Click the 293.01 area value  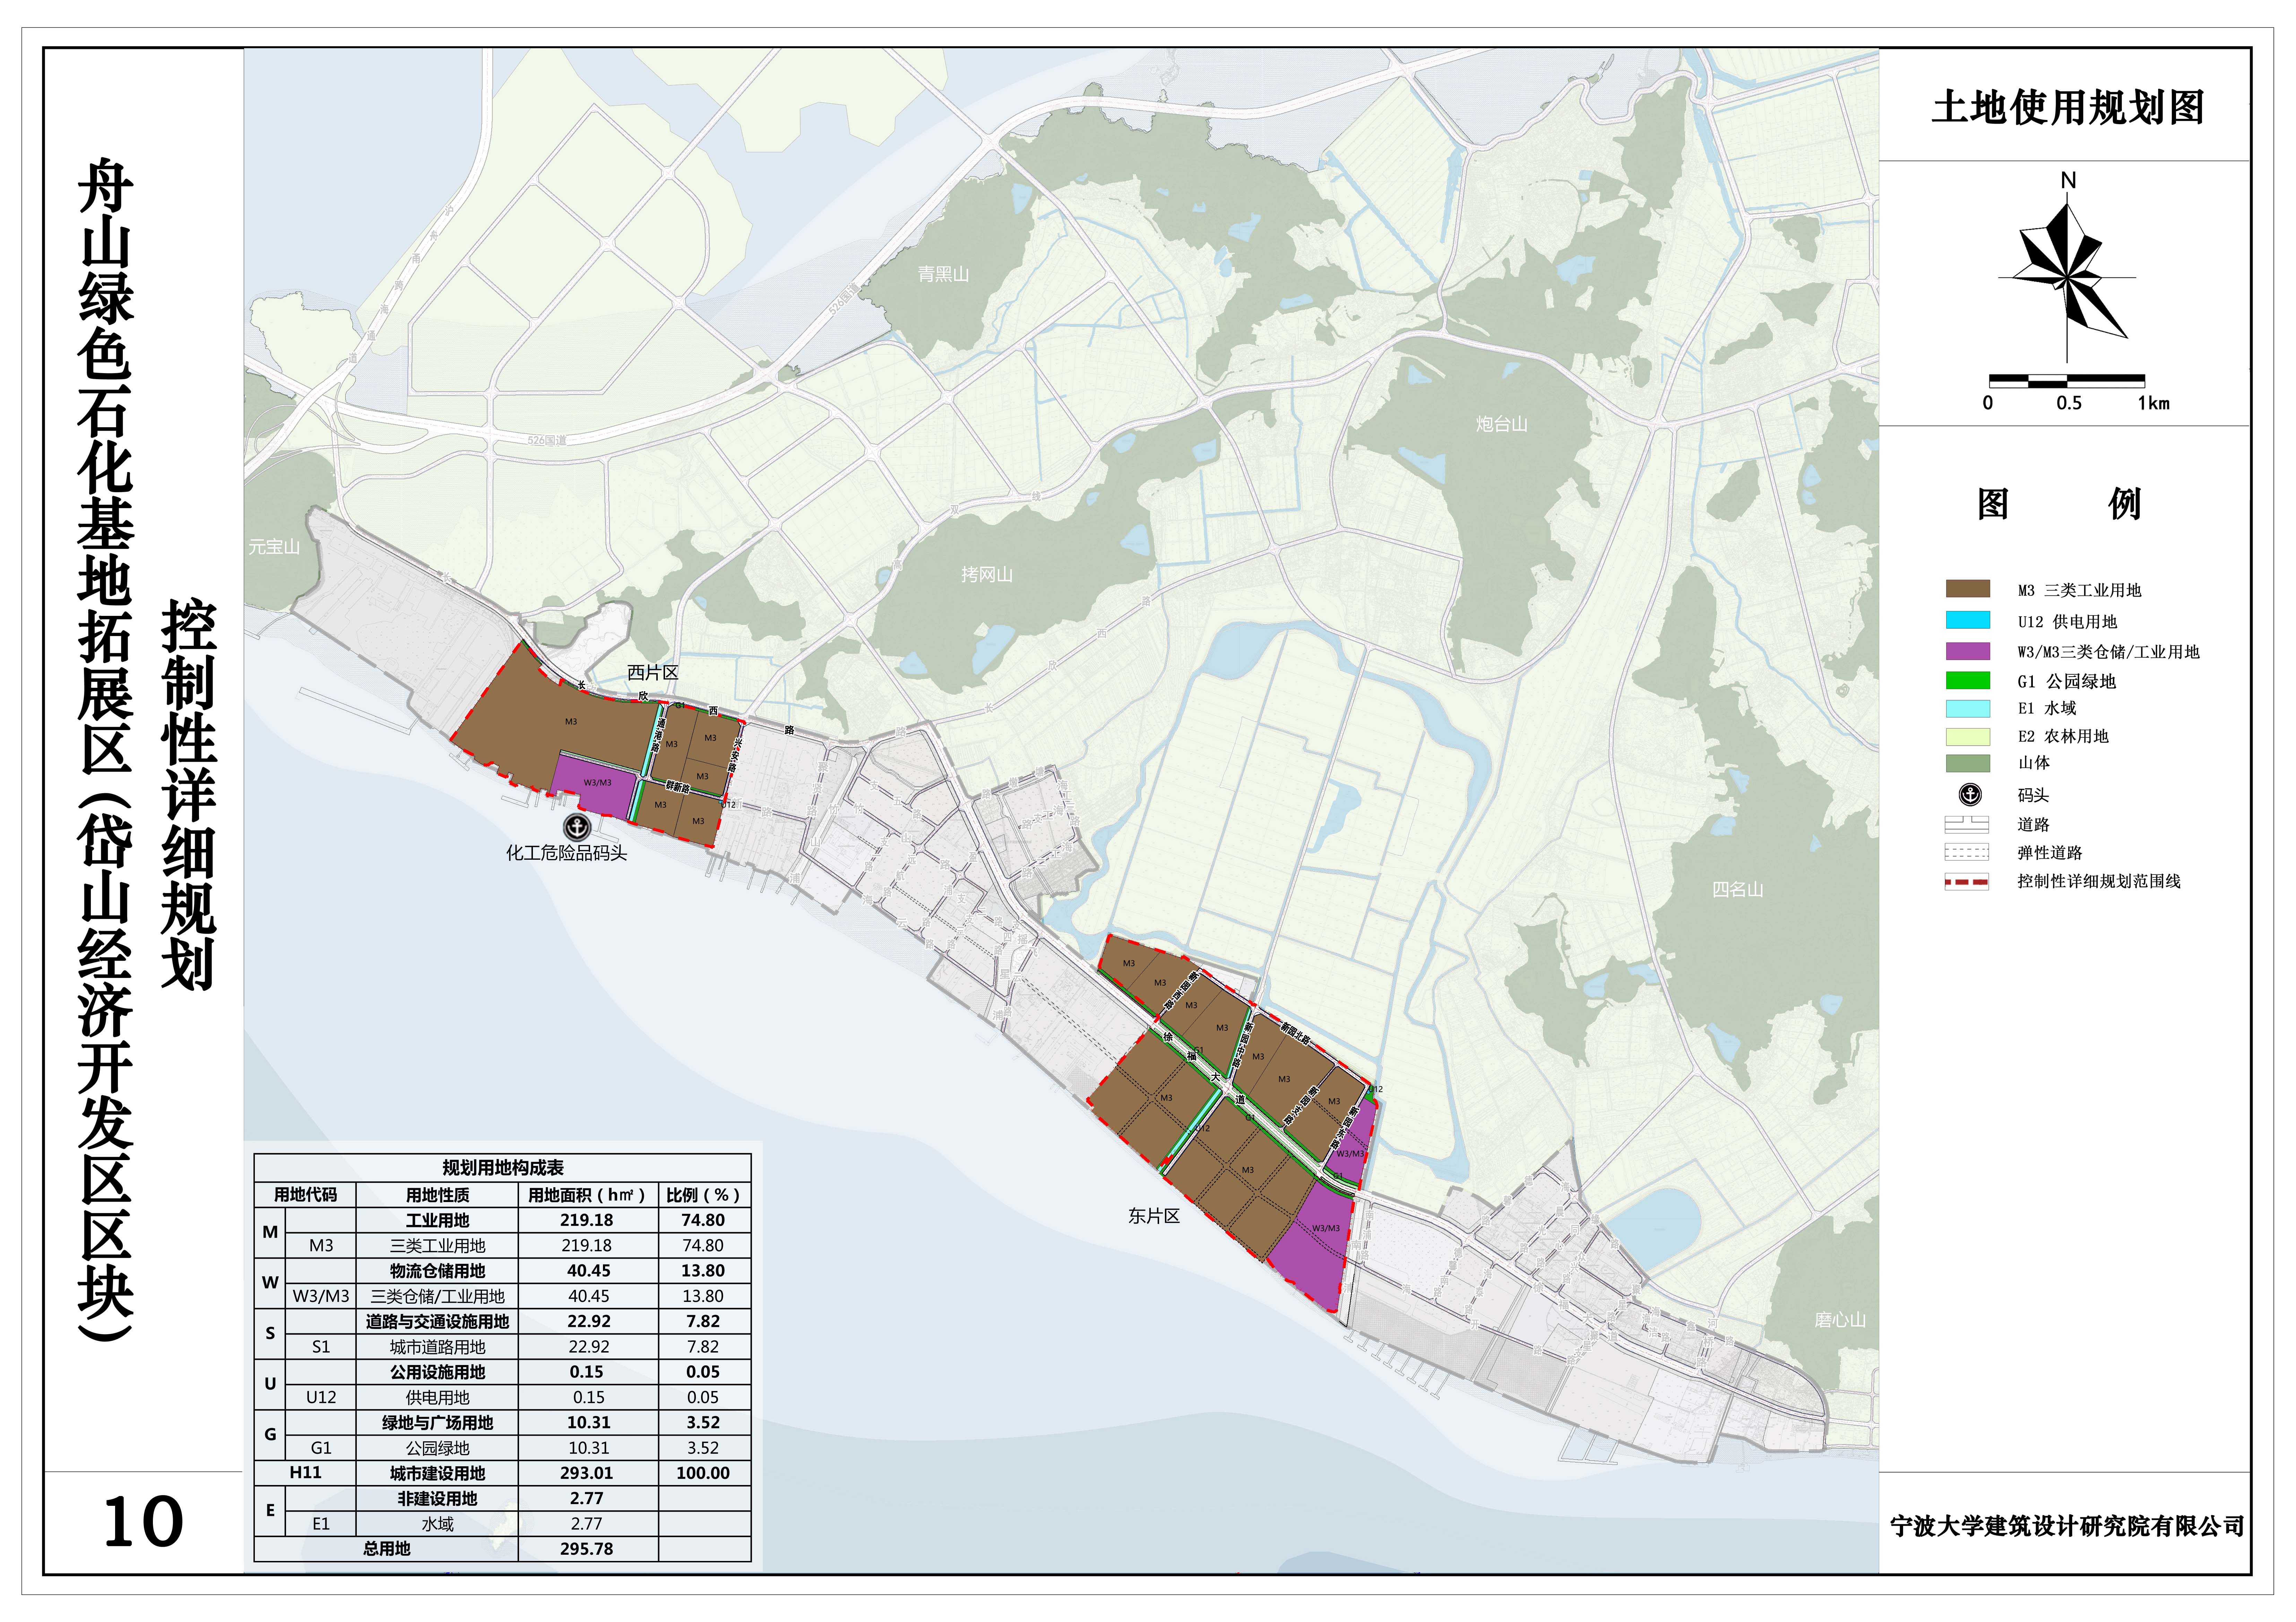(587, 1473)
